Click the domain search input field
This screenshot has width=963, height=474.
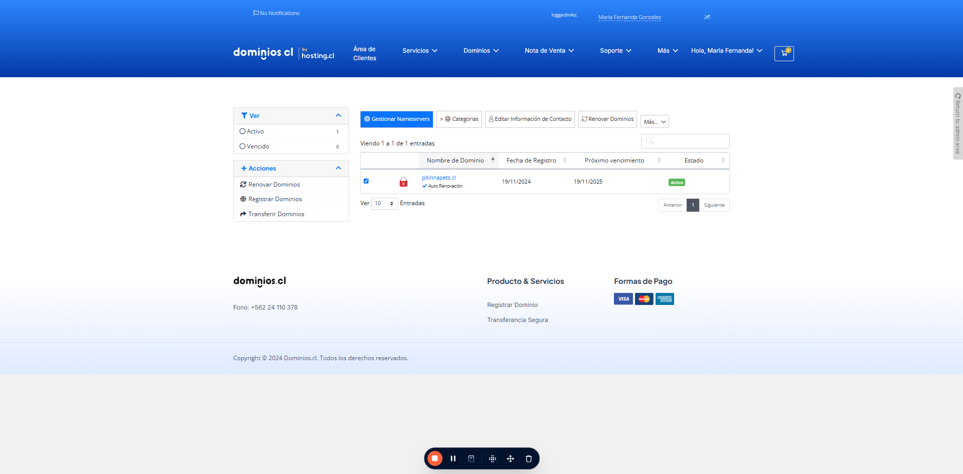[686, 141]
